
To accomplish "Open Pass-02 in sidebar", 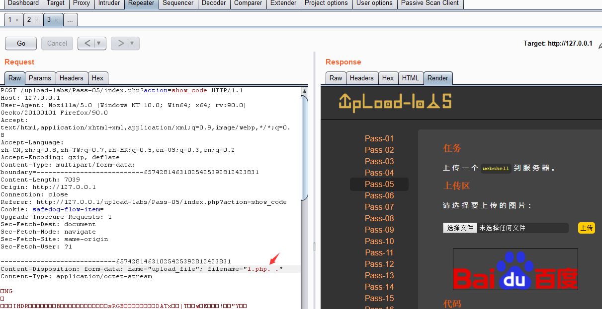I will (x=379, y=150).
